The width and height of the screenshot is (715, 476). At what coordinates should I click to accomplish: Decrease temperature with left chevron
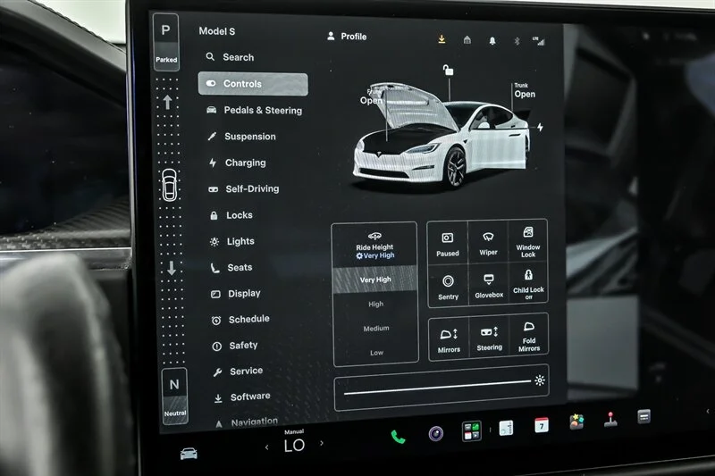(266, 447)
